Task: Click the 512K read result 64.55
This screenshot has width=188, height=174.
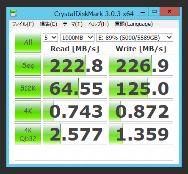Action: pos(75,88)
